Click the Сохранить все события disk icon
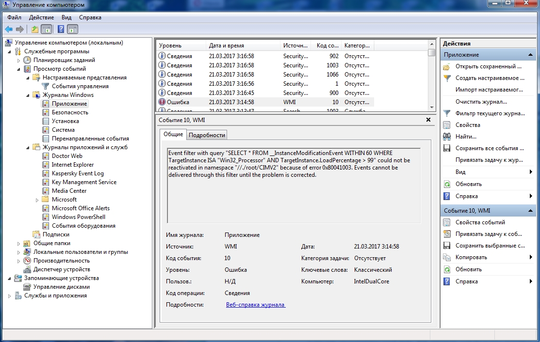540x342 pixels. [x=447, y=149]
